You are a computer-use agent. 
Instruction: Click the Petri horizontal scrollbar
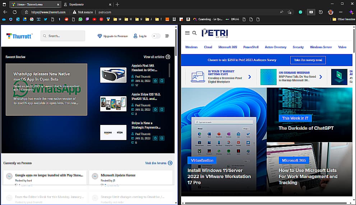(265, 203)
